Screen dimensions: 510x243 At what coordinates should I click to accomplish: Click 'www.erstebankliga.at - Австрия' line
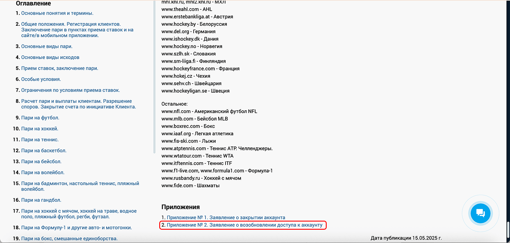point(197,17)
